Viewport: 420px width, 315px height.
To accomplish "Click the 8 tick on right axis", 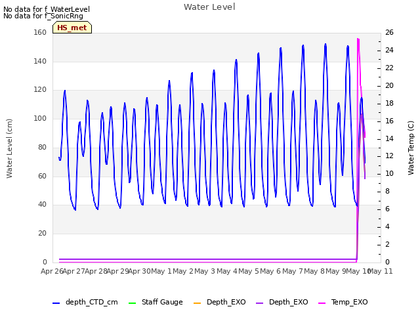I will (x=387, y=192).
